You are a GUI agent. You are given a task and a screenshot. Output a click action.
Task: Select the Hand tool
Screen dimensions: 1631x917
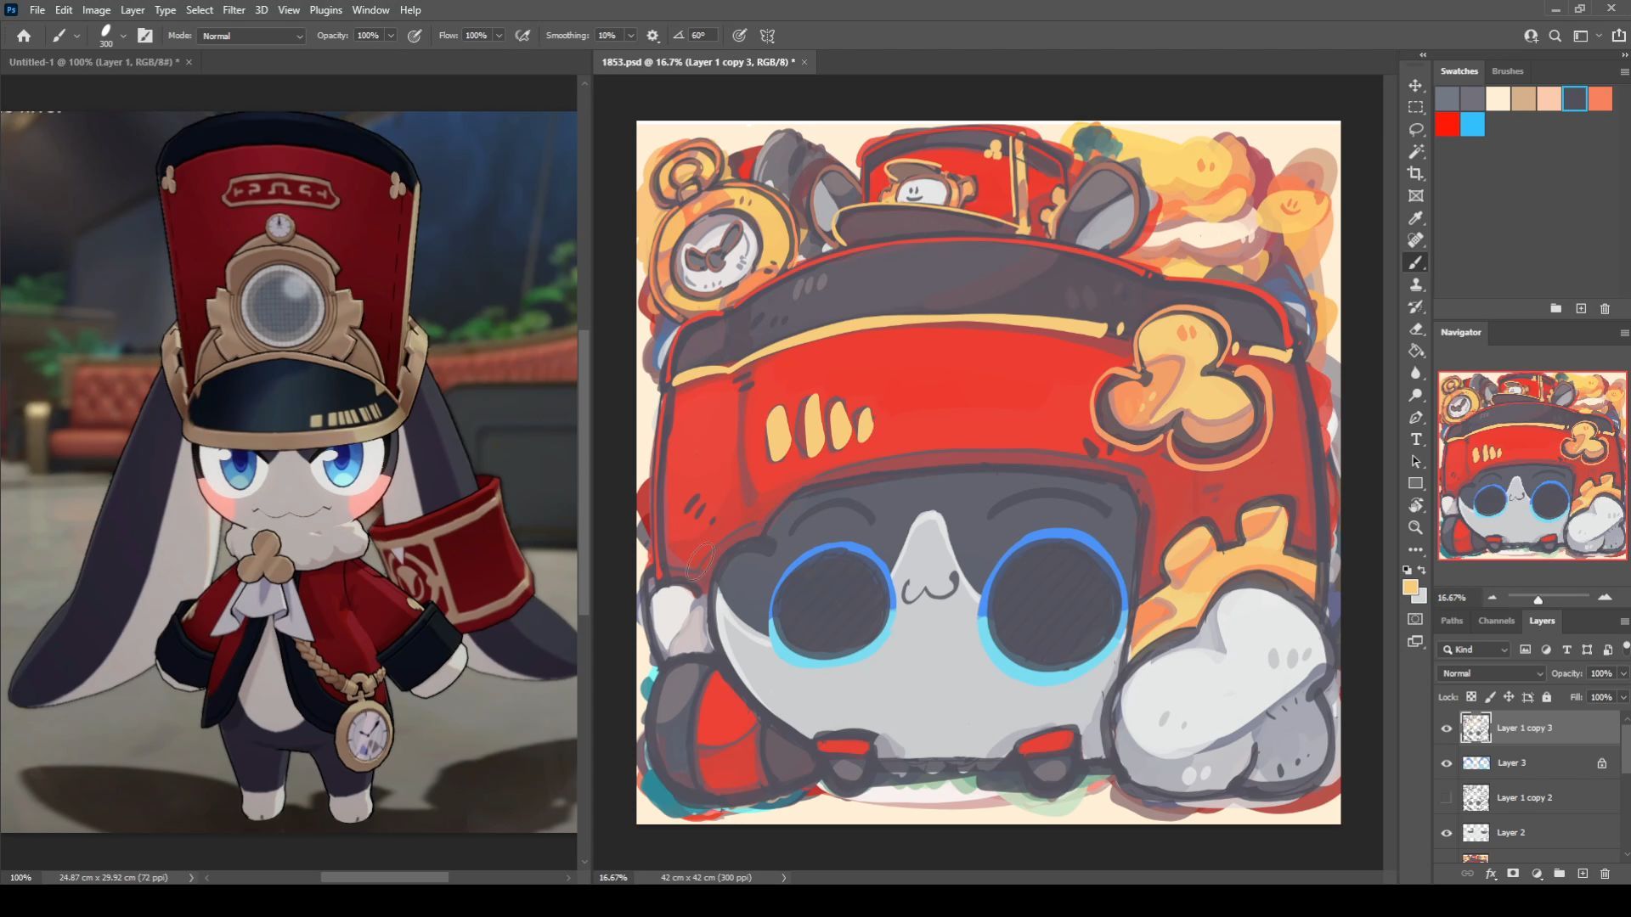1415,505
